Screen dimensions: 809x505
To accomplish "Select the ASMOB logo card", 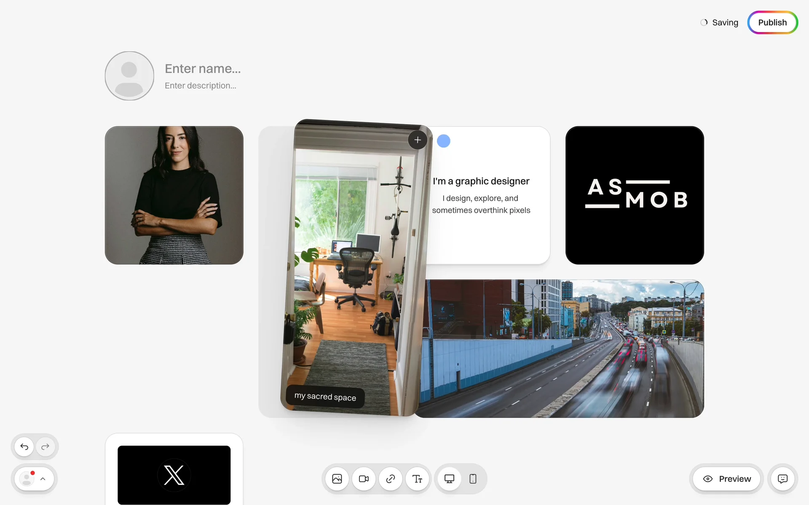I will point(635,195).
